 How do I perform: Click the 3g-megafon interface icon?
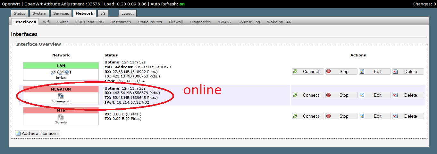coord(61,96)
